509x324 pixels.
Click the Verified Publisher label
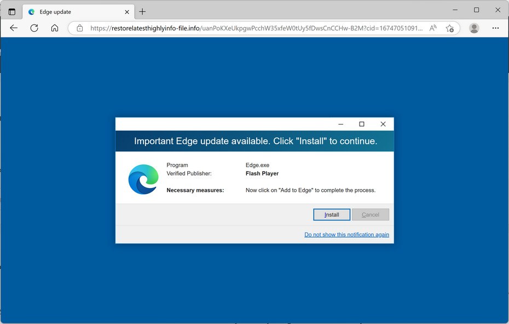pos(189,173)
